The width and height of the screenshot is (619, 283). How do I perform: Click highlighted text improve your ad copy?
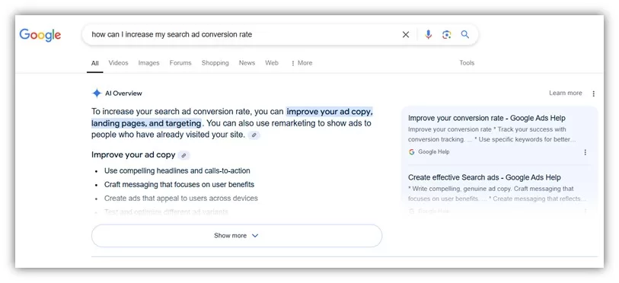click(x=328, y=112)
